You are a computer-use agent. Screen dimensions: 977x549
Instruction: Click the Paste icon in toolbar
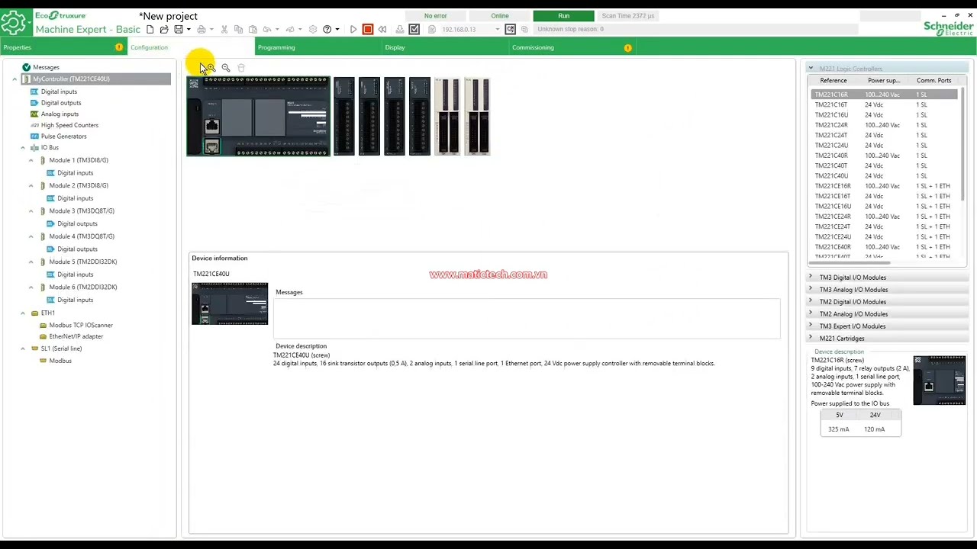(x=253, y=29)
